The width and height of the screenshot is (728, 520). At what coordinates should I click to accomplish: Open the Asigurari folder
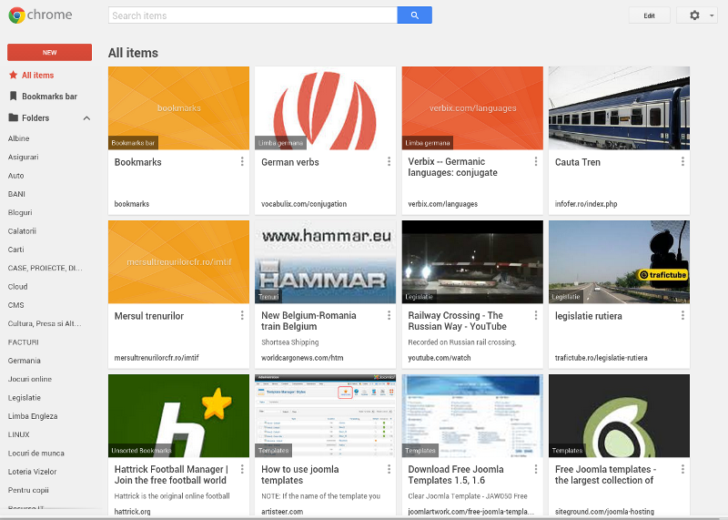pyautogui.click(x=24, y=157)
